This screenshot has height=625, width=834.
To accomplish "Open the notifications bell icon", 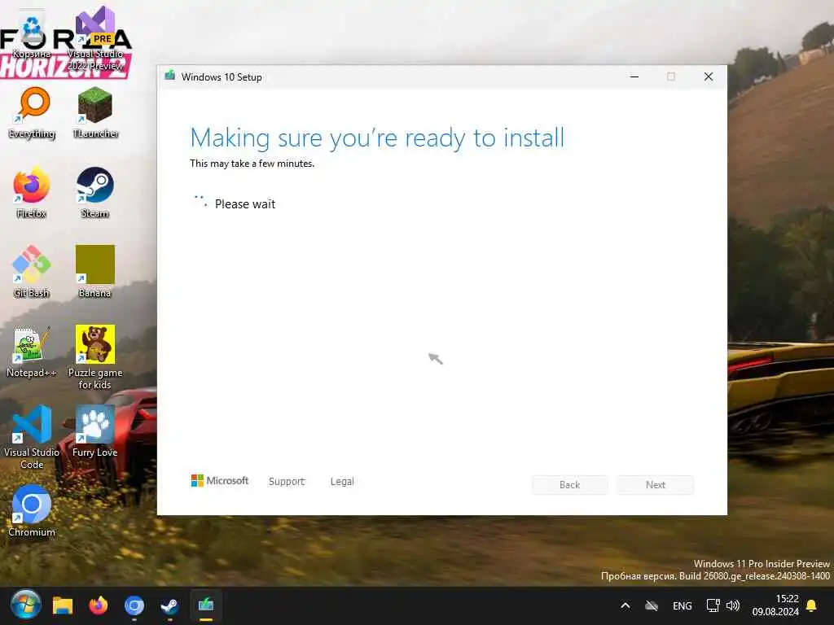I will (812, 605).
